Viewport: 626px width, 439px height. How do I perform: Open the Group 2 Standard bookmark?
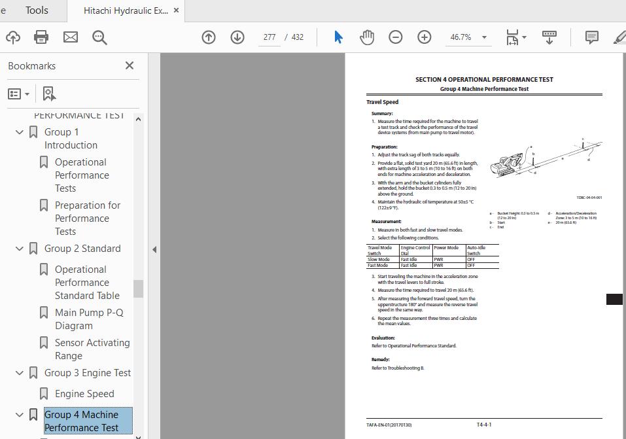[82, 249]
